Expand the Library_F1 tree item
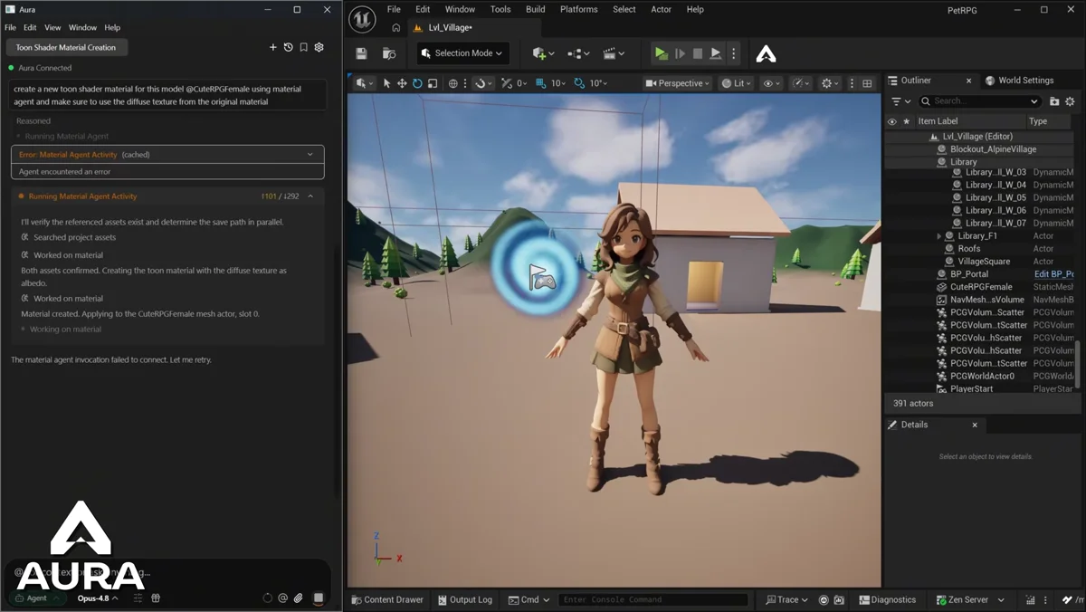The image size is (1086, 612). coord(939,236)
